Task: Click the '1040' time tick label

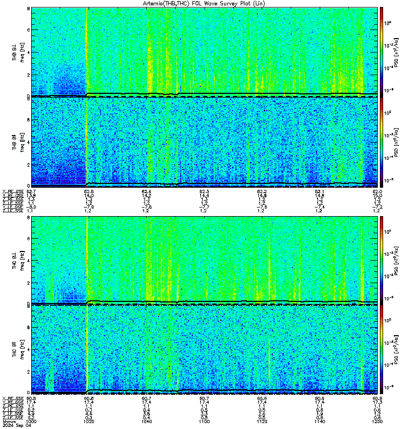Action: point(146,421)
